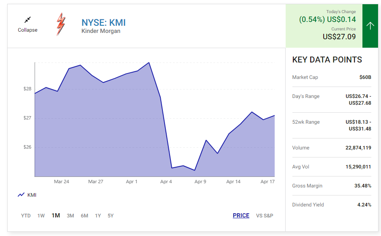Click the Apr 9 x-axis label

coord(200,182)
